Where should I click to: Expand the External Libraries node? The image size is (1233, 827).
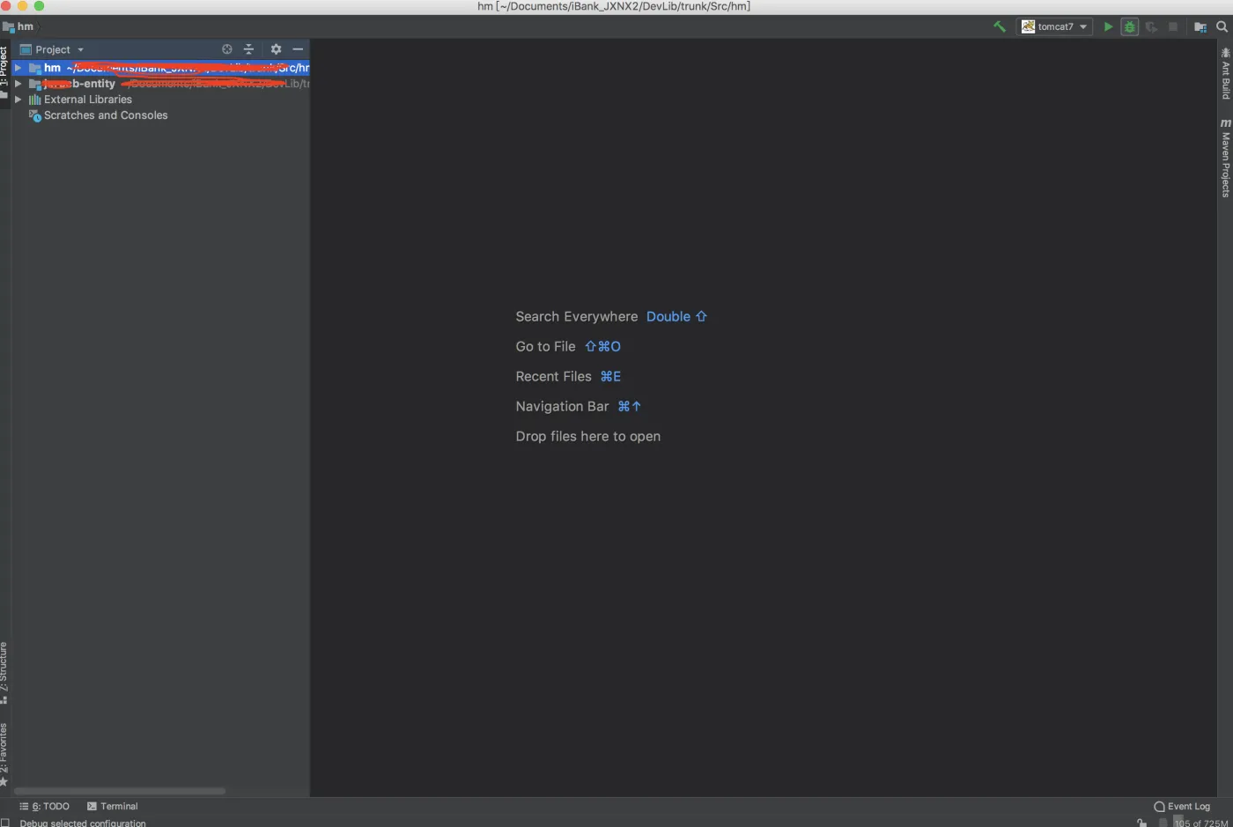(18, 100)
